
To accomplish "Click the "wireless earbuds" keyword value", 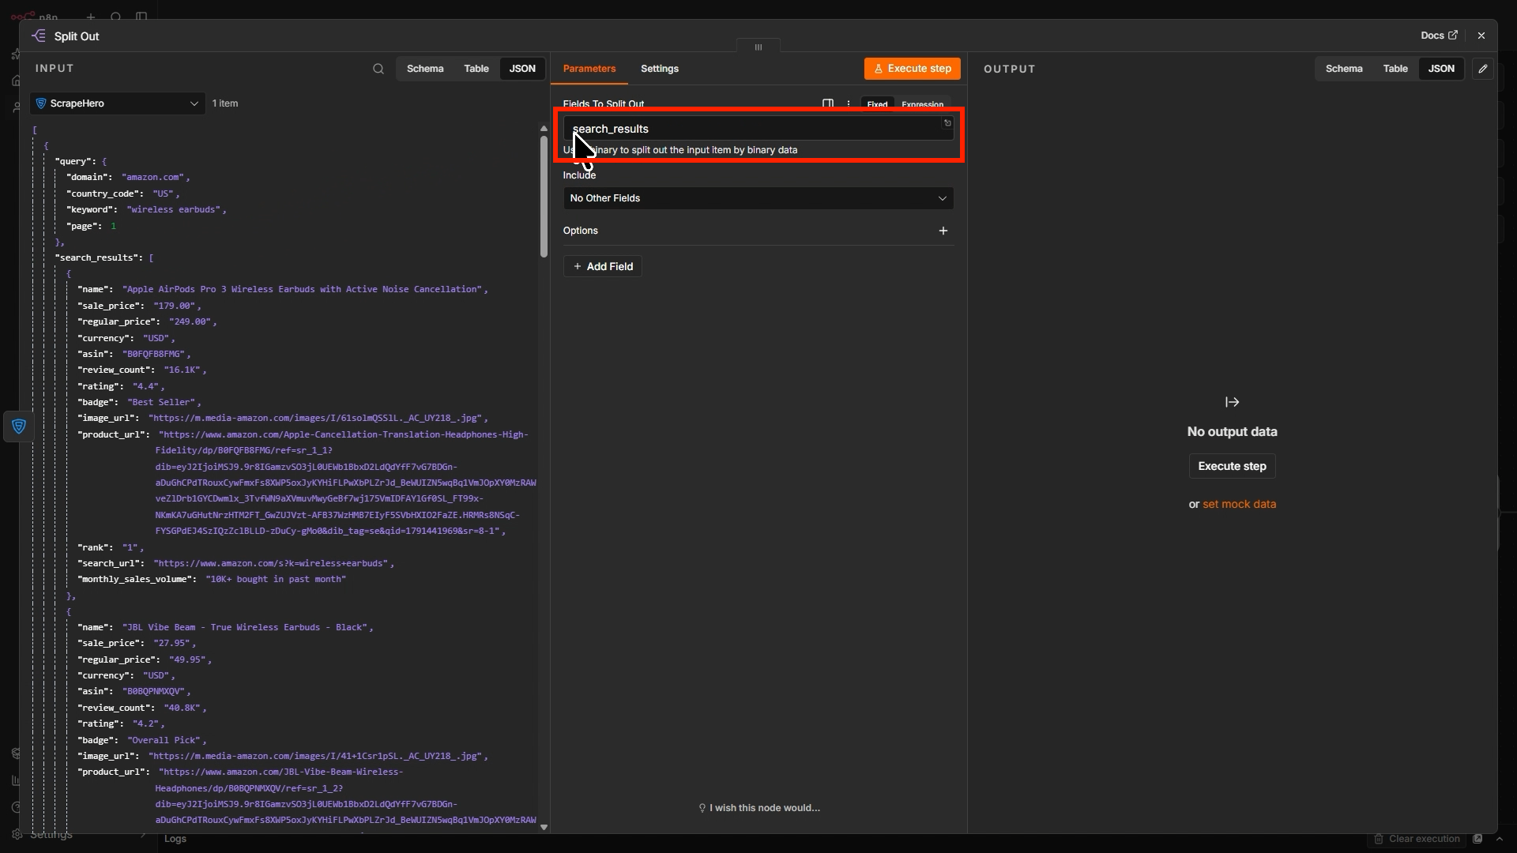I will point(174,209).
